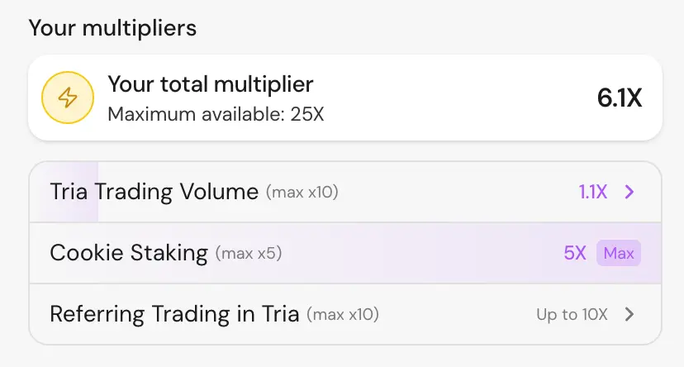
Task: Click the 6.1X total multiplier value
Action: [x=619, y=98]
